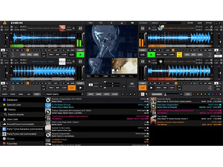
Task: Click the key lock icon on deck 1
Action: 3,50
